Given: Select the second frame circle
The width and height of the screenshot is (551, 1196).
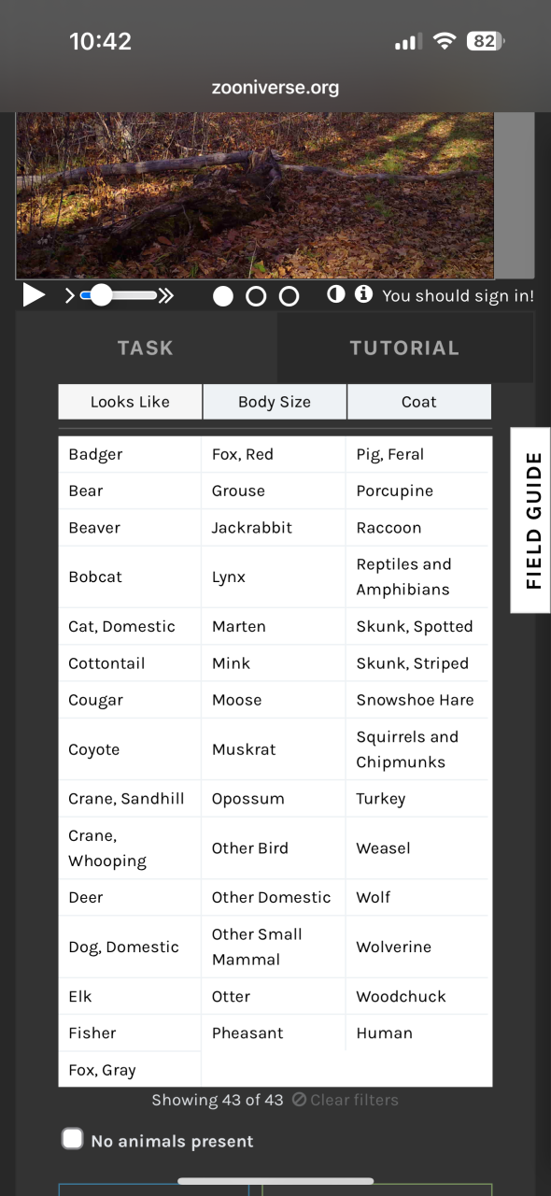Looking at the screenshot, I should [256, 296].
